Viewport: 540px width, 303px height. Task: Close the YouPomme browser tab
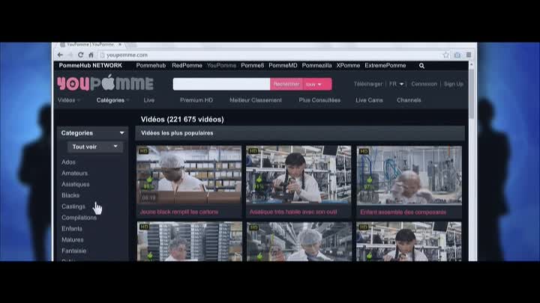pyautogui.click(x=120, y=44)
